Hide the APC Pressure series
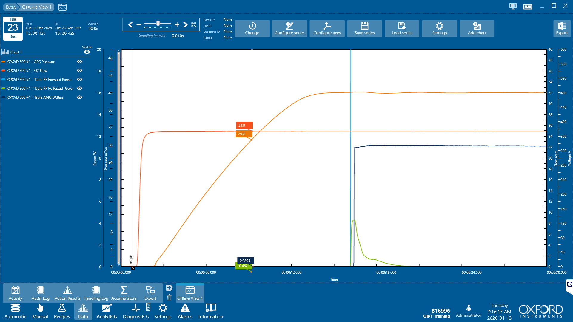The image size is (573, 322). point(79,61)
